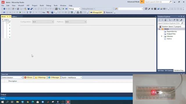Switch to the VA View tab
Image resolution: width=186 pixels, height=104 pixels.
(161, 70)
